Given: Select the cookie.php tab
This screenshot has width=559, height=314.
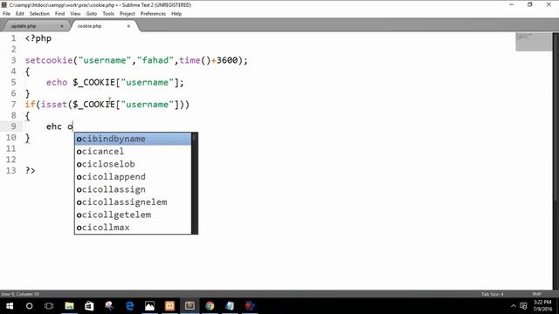Looking at the screenshot, I should (103, 26).
